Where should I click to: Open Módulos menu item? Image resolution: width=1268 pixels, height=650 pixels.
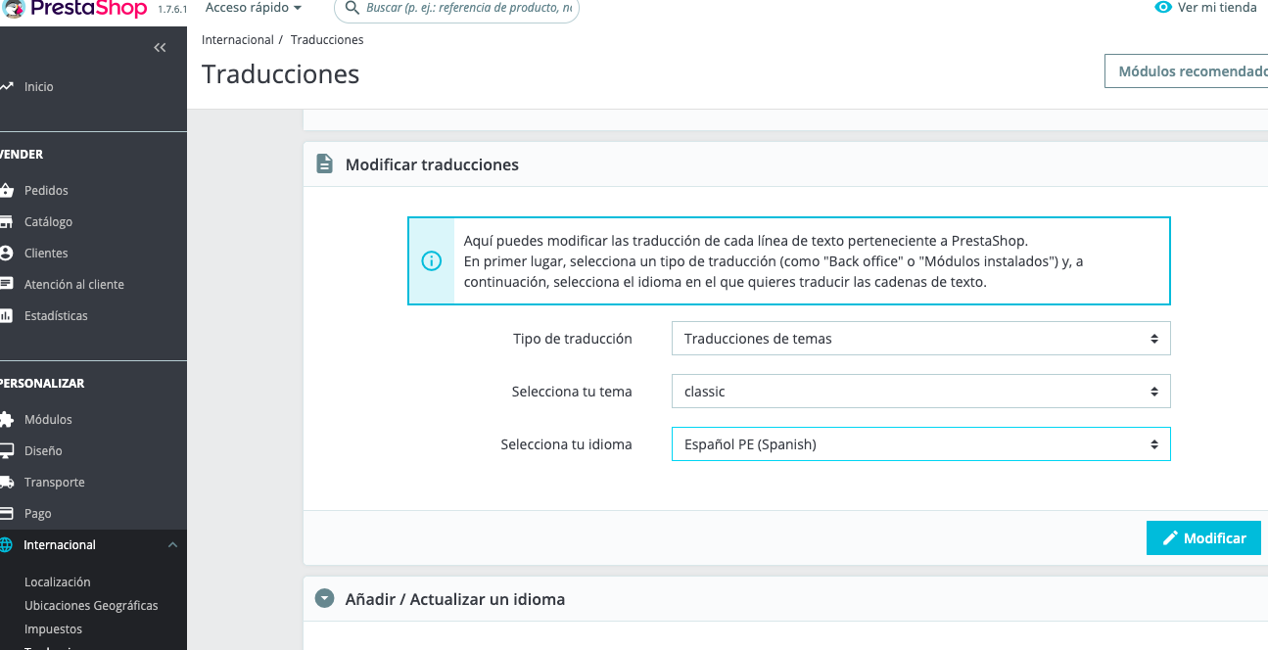48,420
